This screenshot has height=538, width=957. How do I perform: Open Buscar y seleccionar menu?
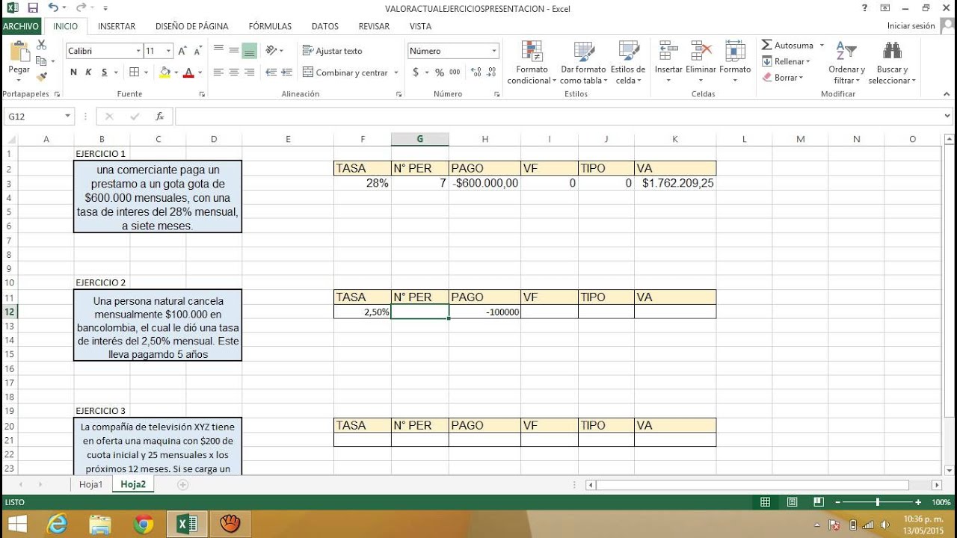[x=892, y=63]
